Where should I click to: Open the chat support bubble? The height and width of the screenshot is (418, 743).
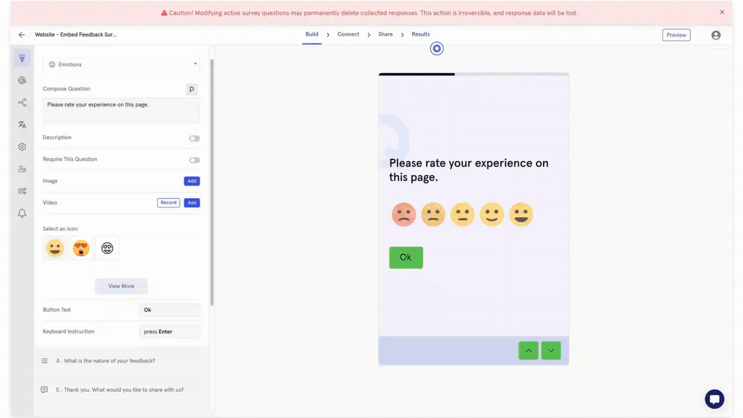(714, 399)
